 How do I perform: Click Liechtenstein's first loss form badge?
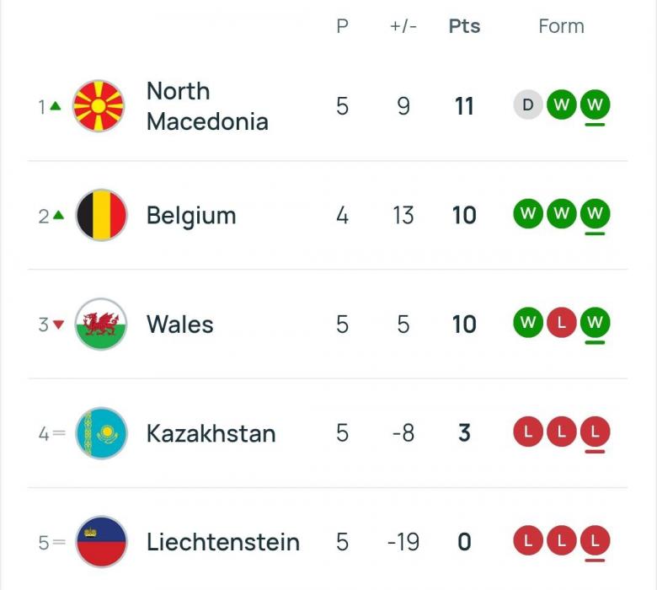point(528,540)
